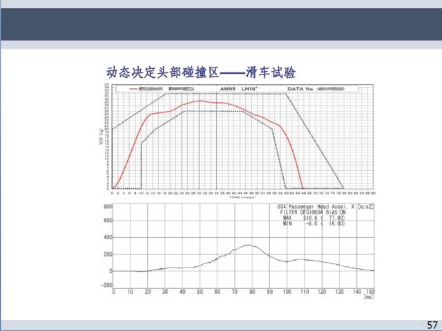The width and height of the screenshot is (442, 331).
Task: Click the "AM95 LH18°" label in upper chart legend
Action: pos(239,89)
